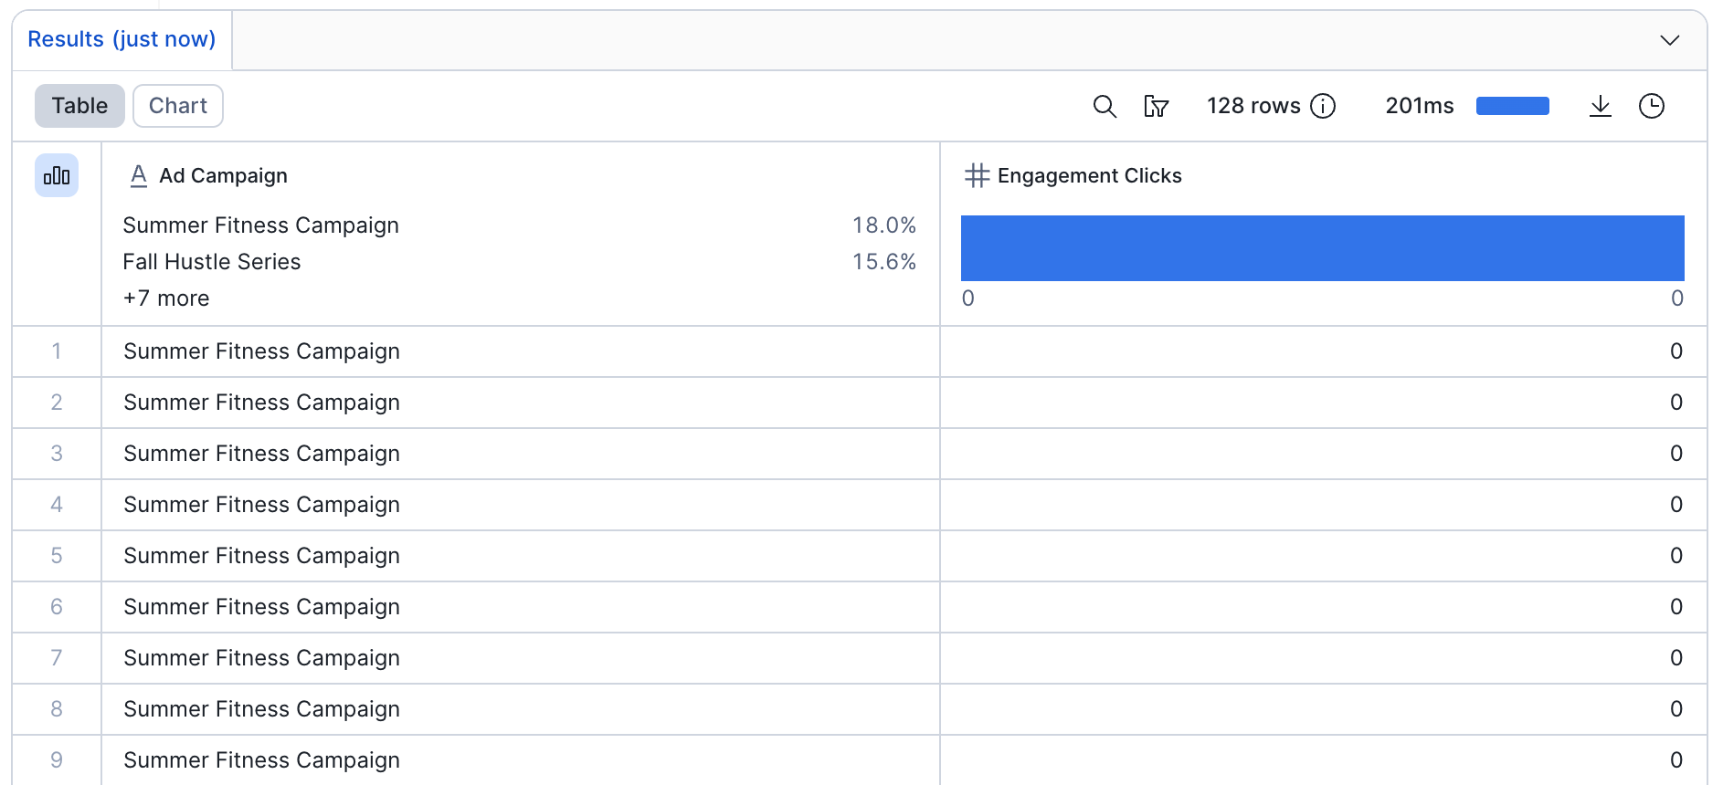Click the Engagement Clicks number type icon
Image resolution: width=1723 pixels, height=785 pixels.
(x=977, y=175)
